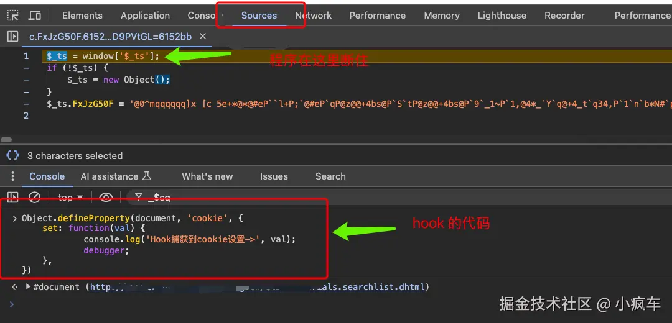Click the '3 characters selected' status text
Image resolution: width=672 pixels, height=323 pixels.
75,156
